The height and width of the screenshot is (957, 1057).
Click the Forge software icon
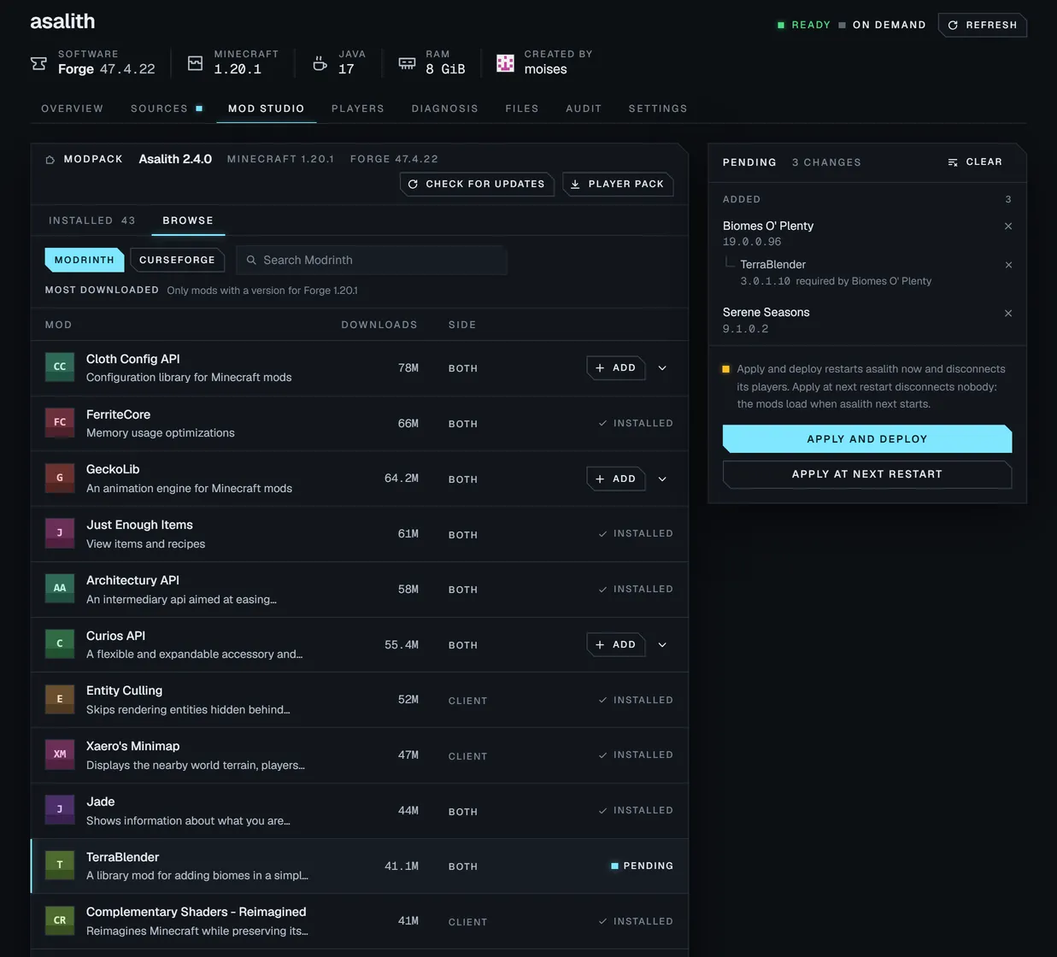38,63
